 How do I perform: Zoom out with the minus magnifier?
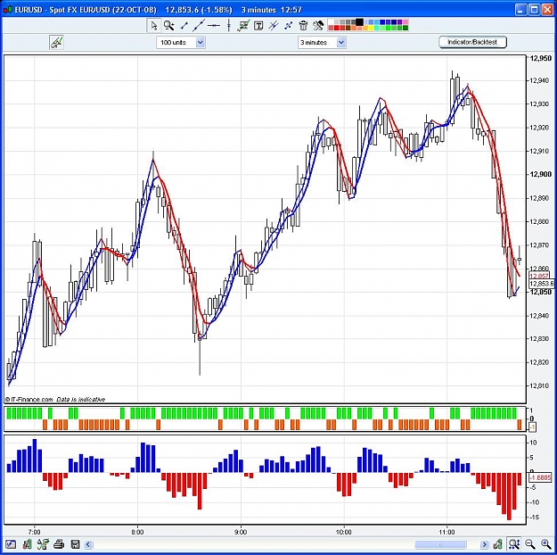point(530,544)
